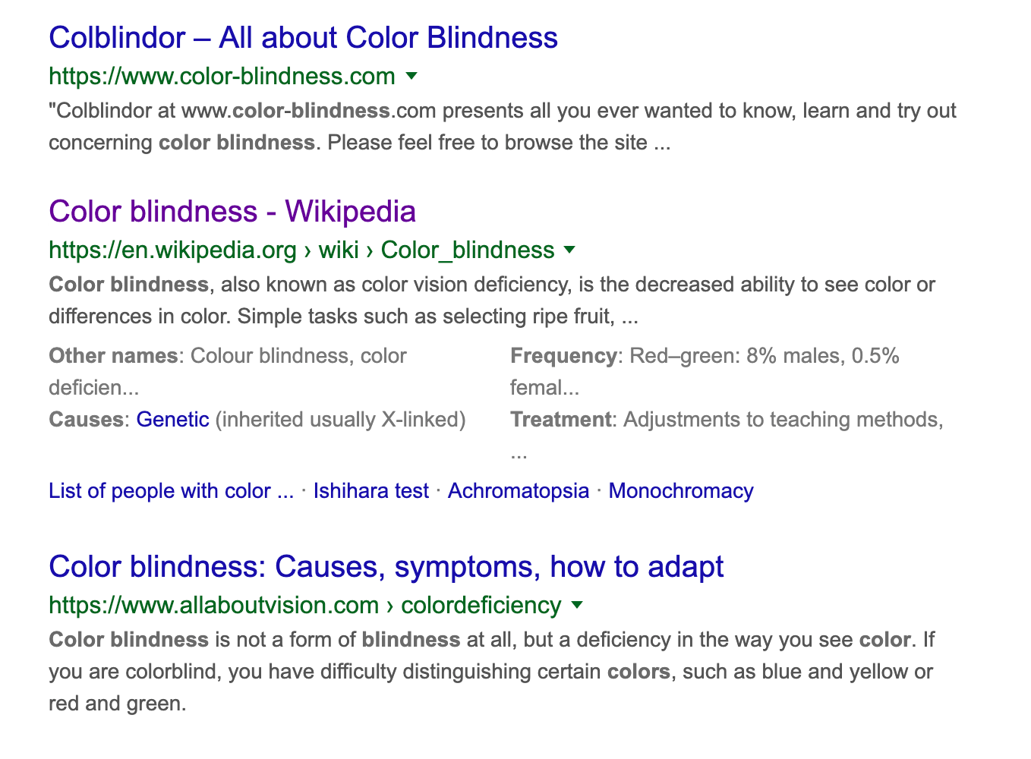
Task: Click the Wikipedia result description snippet
Action: click(x=492, y=300)
